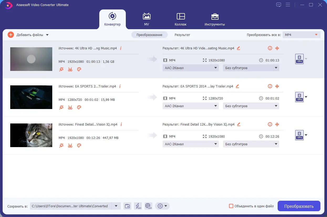Switch to the MV tab
This screenshot has width=327, height=217.
(x=147, y=19)
